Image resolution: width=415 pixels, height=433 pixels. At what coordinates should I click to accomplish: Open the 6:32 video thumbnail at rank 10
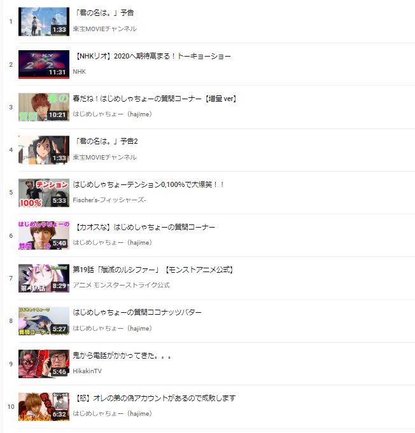click(x=44, y=407)
